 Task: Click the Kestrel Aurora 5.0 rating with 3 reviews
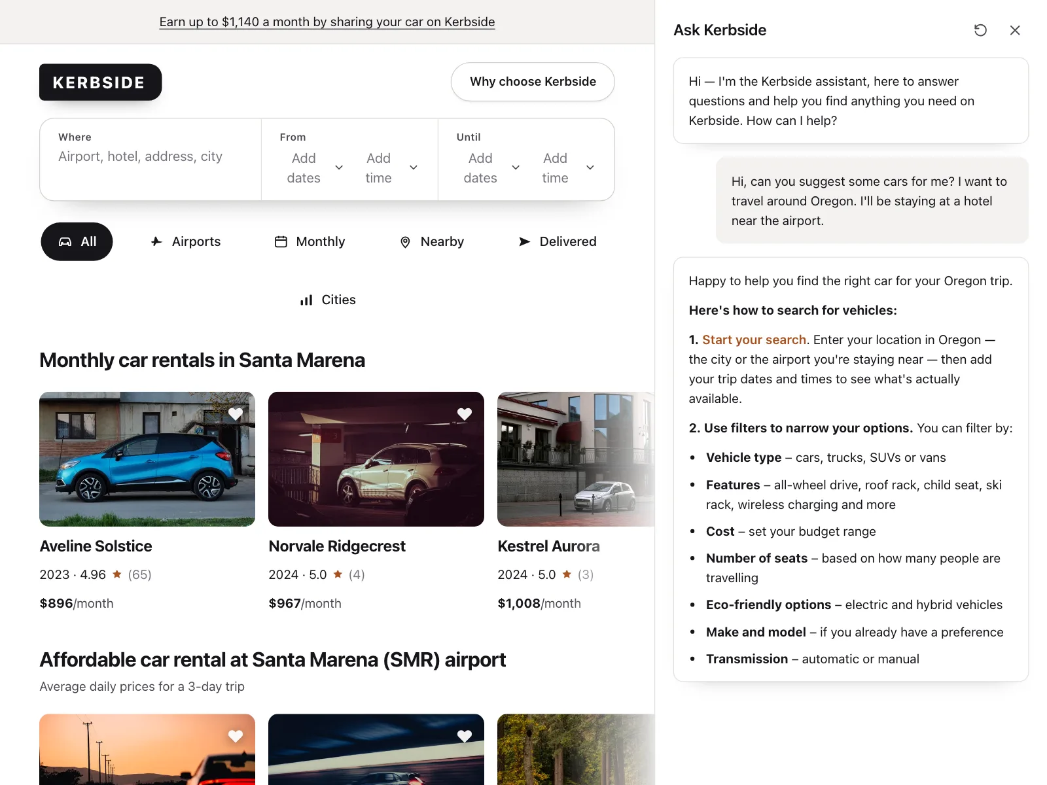pos(546,574)
